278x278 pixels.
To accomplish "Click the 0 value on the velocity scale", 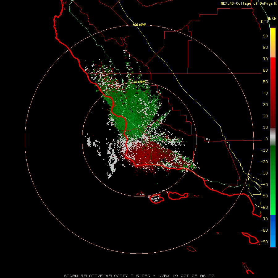I will [x=266, y=139].
